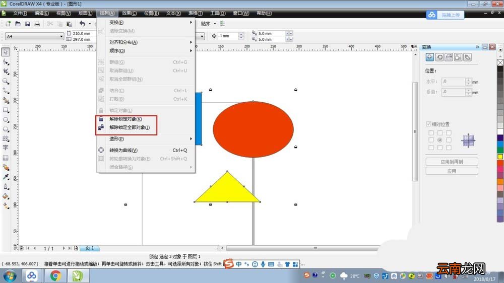Select the Basic Shapes tool
The width and height of the screenshot is (504, 283).
click(x=6, y=138)
